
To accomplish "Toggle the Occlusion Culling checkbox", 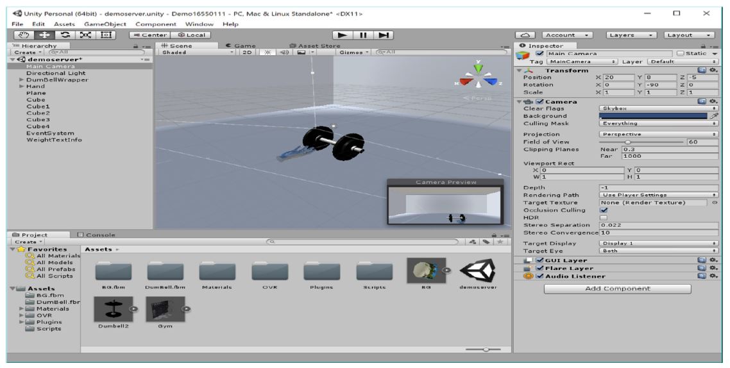I will pyautogui.click(x=603, y=210).
